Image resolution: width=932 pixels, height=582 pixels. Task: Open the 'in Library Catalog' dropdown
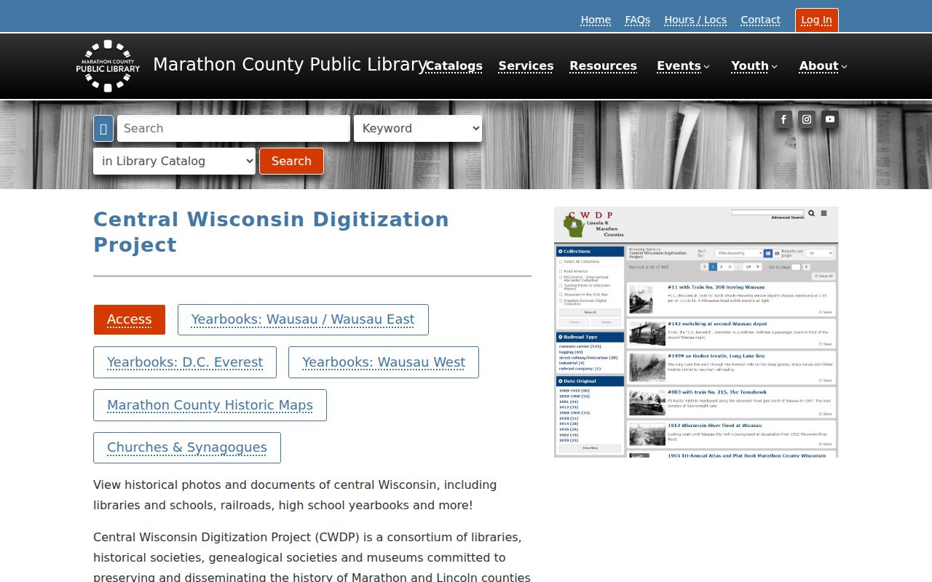[174, 162]
